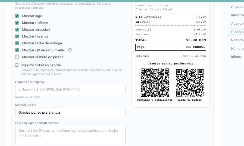Click the Pago: POR COBRAR box

(x=171, y=47)
